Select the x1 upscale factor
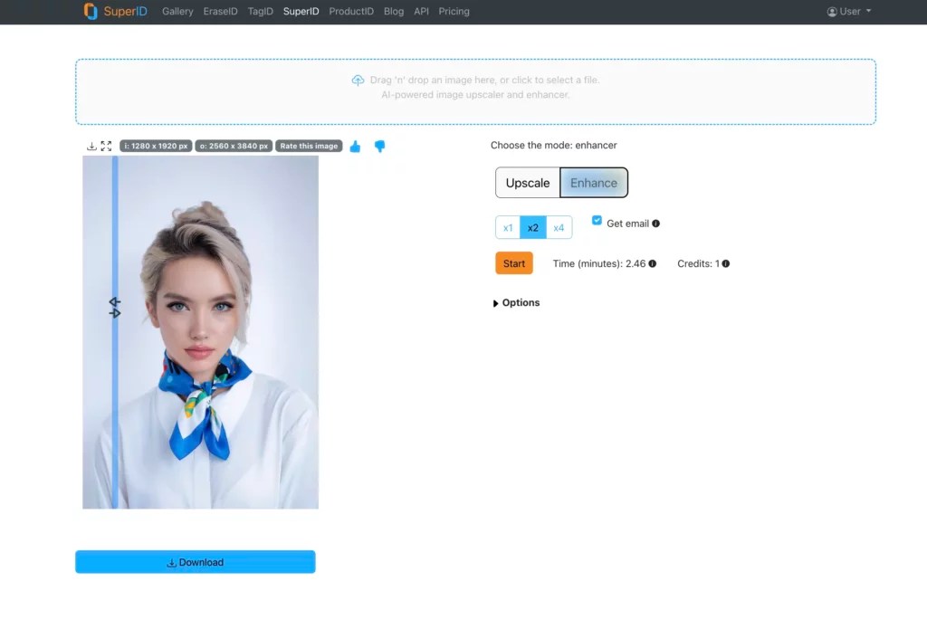Screen dimensions: 927x629 coord(508,227)
